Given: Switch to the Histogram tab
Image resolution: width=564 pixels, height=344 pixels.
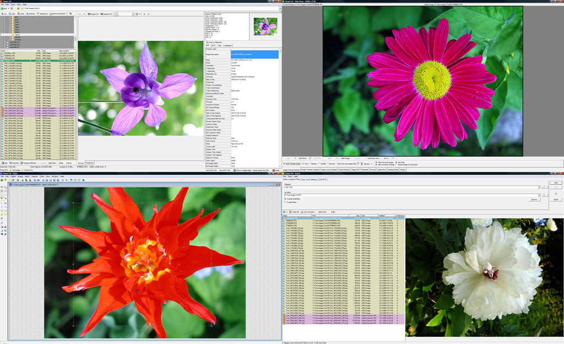Looking at the screenshot, I should click(x=228, y=45).
